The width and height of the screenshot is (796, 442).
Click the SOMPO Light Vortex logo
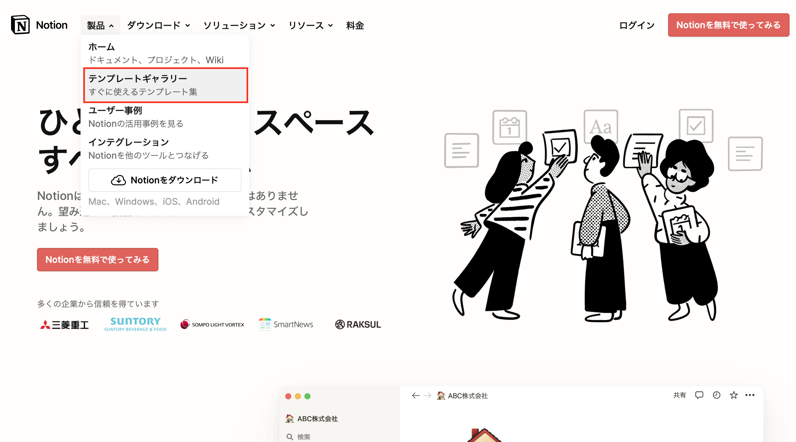tap(212, 325)
